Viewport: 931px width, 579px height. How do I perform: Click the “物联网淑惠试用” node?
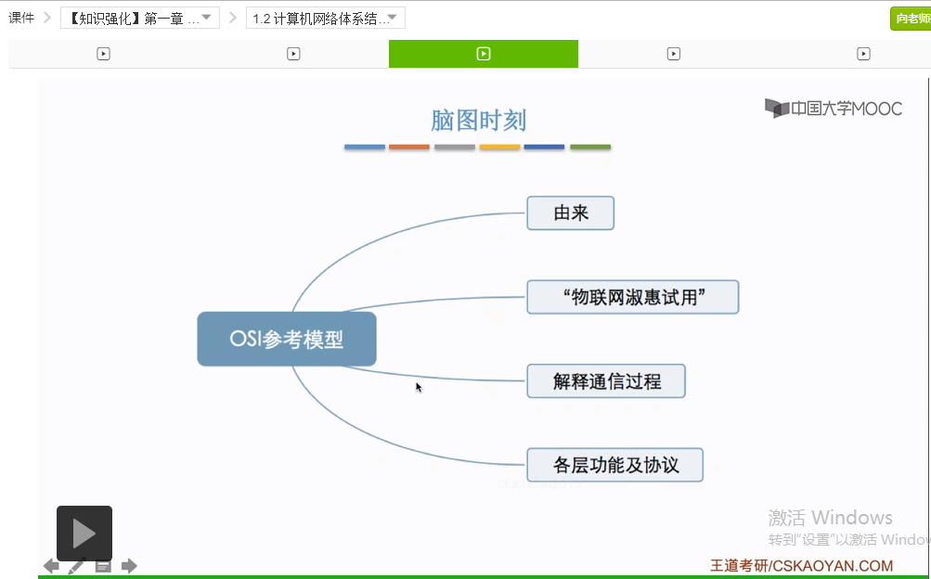pyautogui.click(x=633, y=297)
